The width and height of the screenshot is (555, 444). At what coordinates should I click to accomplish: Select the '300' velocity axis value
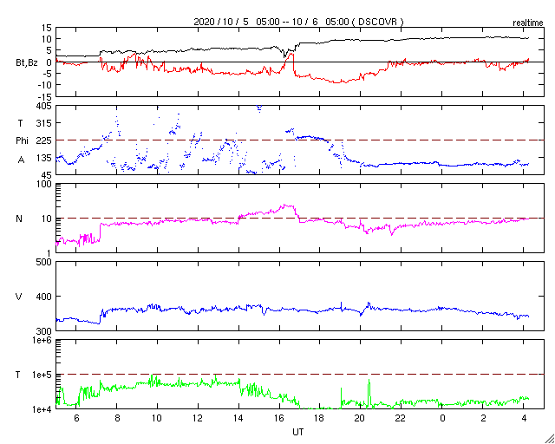click(44, 330)
